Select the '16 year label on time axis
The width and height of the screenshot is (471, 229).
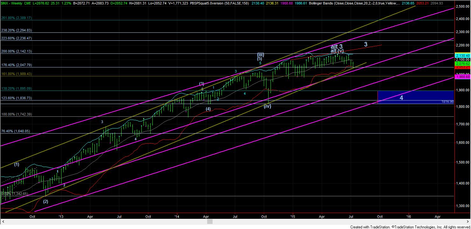tap(409, 216)
